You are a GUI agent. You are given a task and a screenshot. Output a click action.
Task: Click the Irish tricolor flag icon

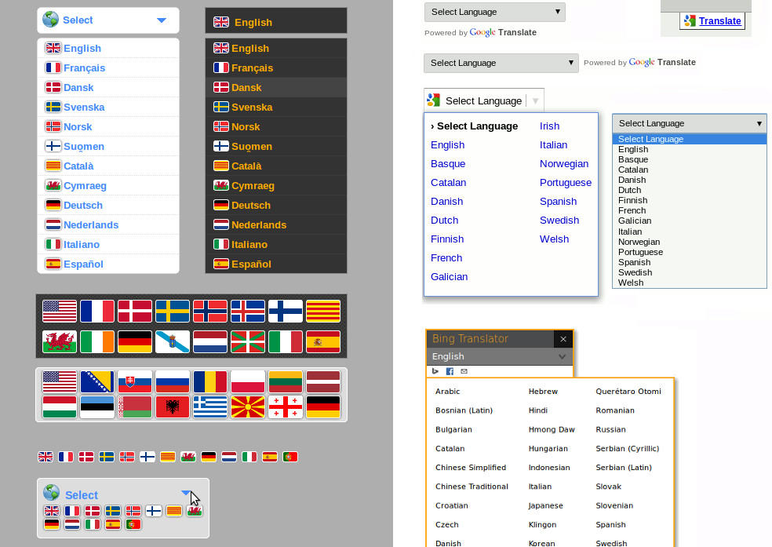tap(97, 341)
